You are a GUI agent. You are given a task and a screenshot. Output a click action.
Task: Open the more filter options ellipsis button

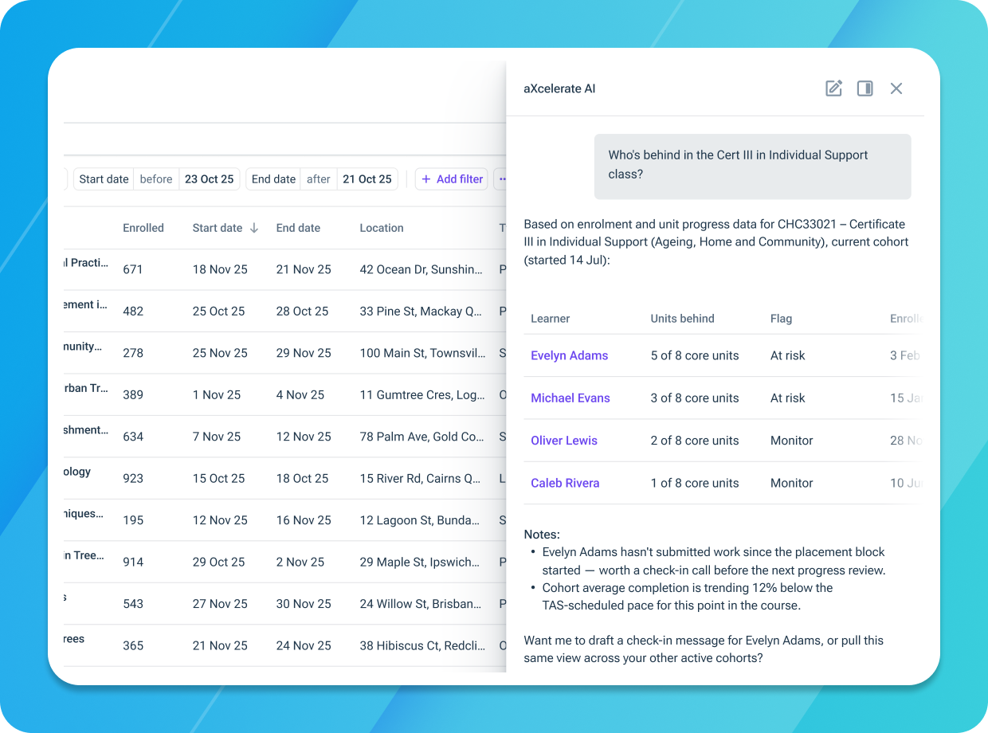(501, 179)
